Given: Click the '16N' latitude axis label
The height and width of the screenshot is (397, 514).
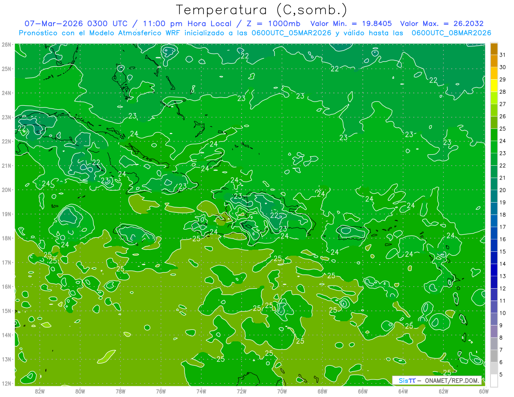Looking at the screenshot, I should [6, 287].
